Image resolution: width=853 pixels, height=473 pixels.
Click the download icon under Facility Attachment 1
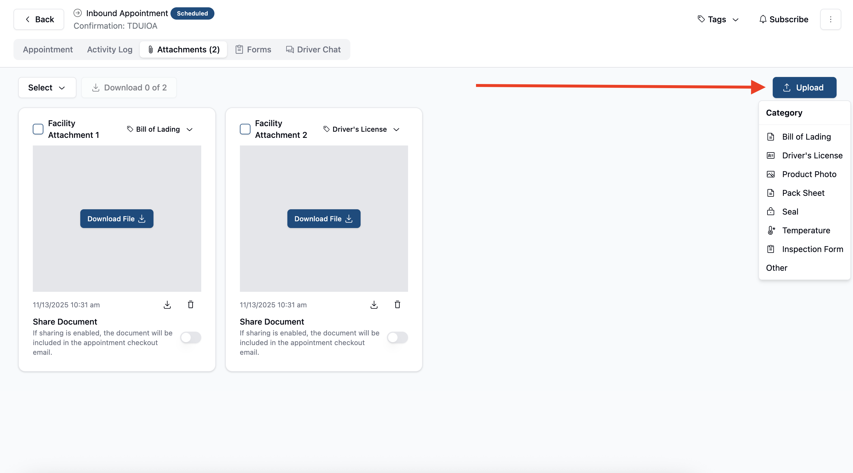pyautogui.click(x=167, y=305)
